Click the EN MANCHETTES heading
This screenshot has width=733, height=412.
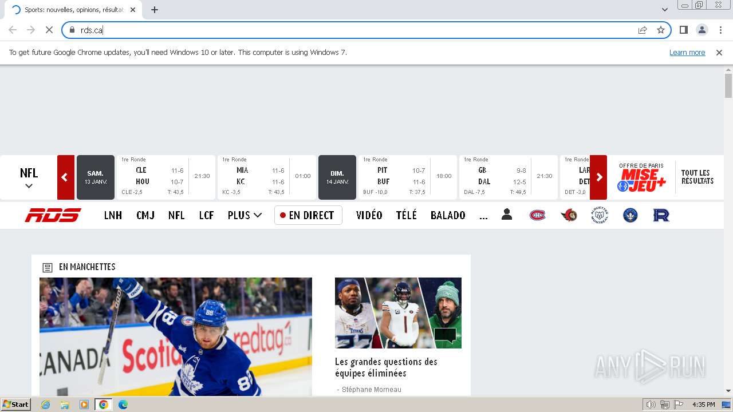[x=87, y=267]
